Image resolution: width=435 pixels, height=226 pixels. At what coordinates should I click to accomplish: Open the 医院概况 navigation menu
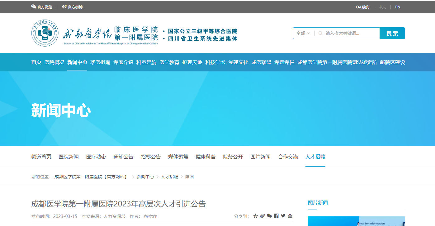coord(54,62)
